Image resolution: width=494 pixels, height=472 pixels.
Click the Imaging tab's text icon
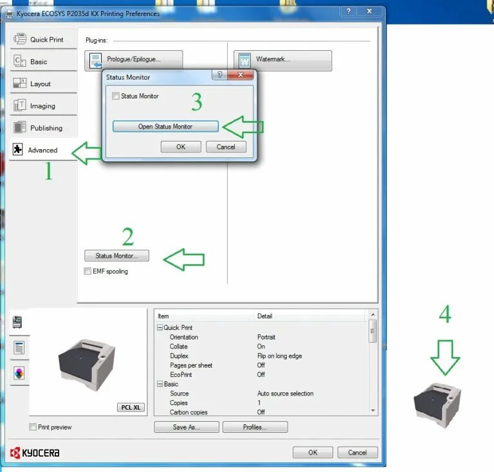(x=19, y=105)
